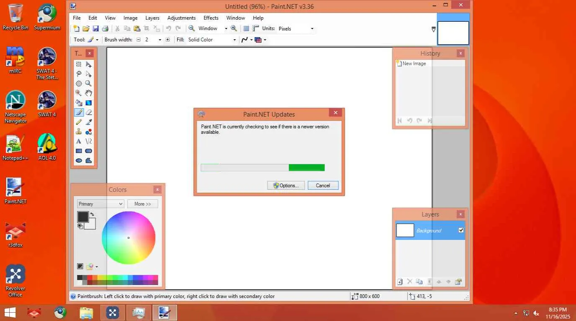This screenshot has height=321, width=576.
Task: Select the Pencil tool
Action: click(79, 122)
